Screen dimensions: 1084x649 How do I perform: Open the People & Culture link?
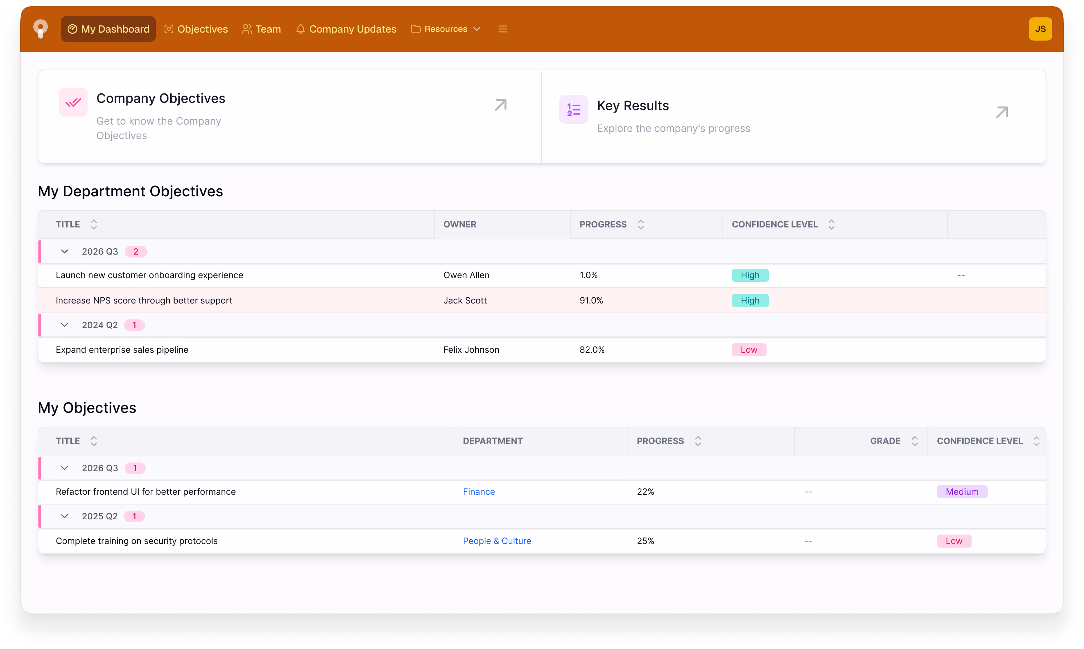(x=496, y=541)
